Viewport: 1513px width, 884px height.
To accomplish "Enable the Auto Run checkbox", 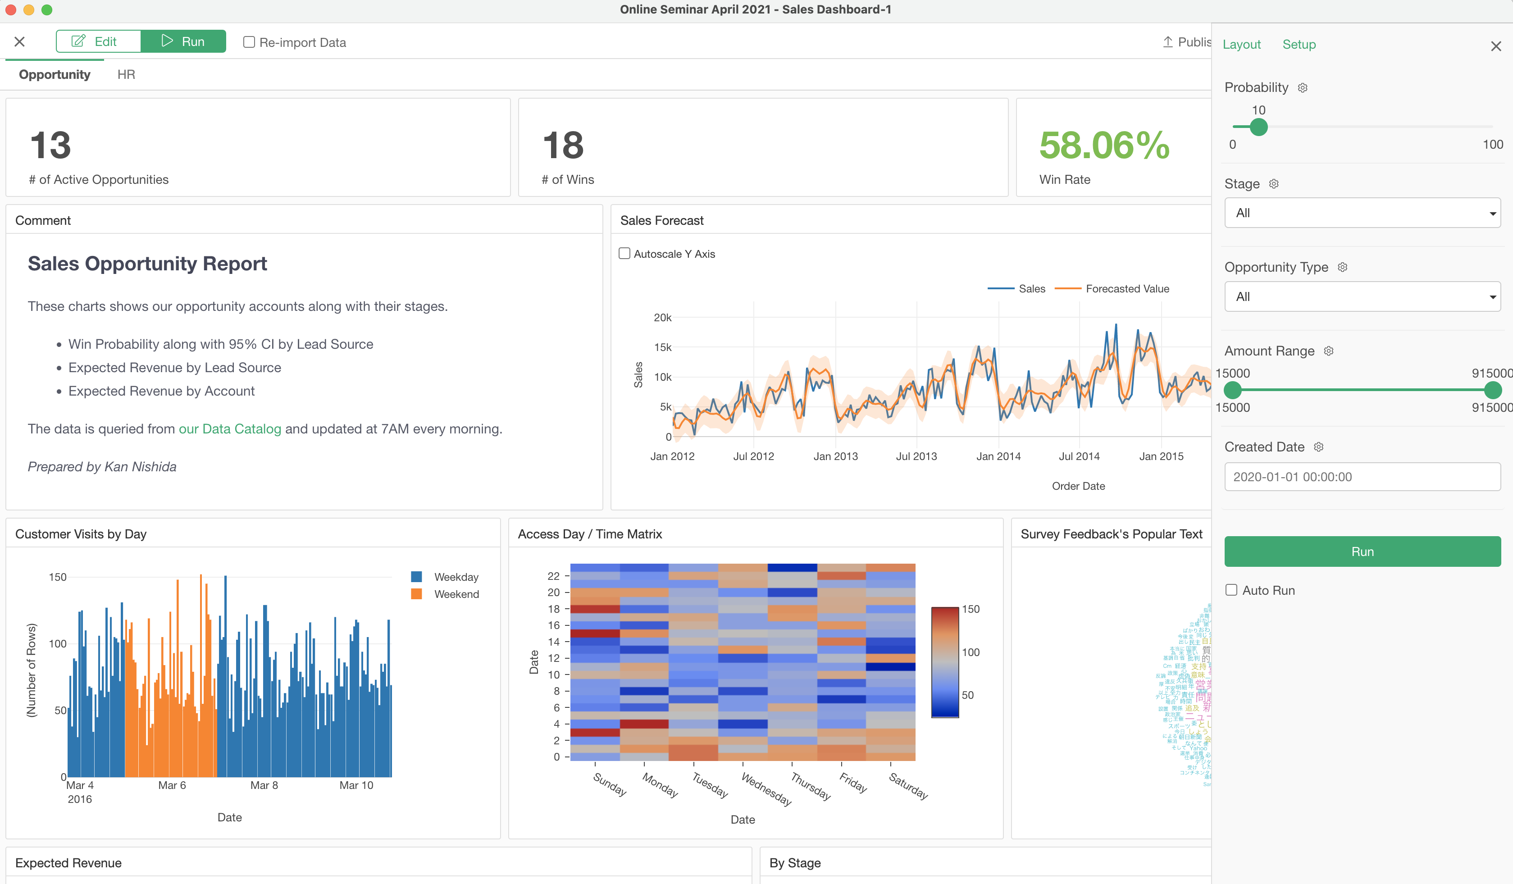I will [x=1231, y=590].
